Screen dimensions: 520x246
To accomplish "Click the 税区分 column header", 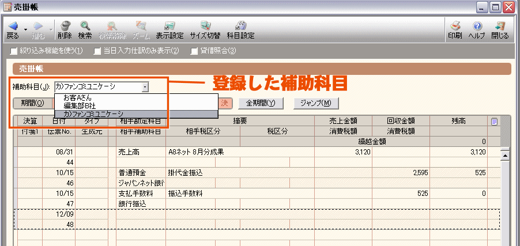I will 277,131.
